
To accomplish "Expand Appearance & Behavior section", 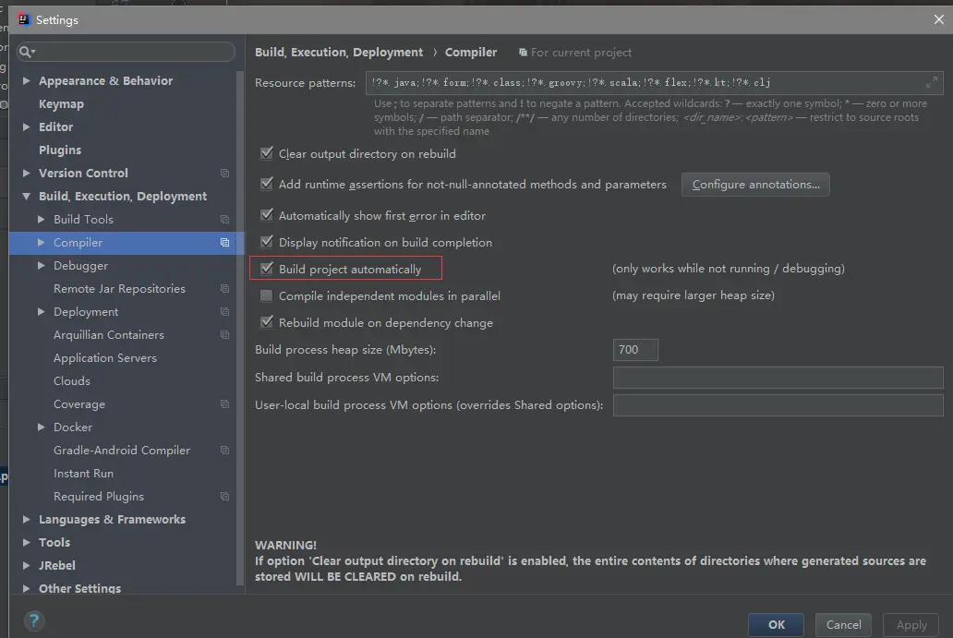I will (26, 80).
